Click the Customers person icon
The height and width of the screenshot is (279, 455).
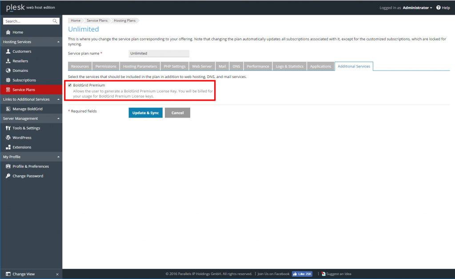[x=8, y=51]
